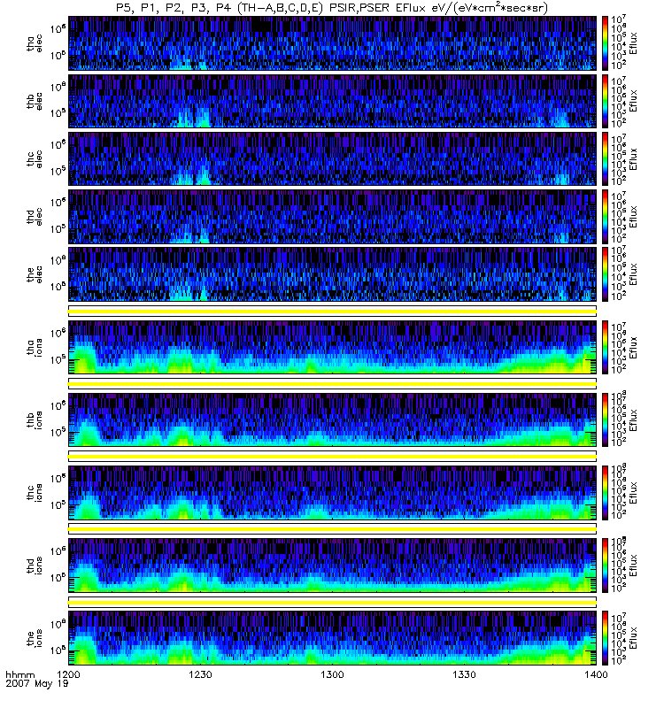Click the '1230' time axis label
Image resolution: width=664 pixels, height=708 pixels.
click(200, 674)
